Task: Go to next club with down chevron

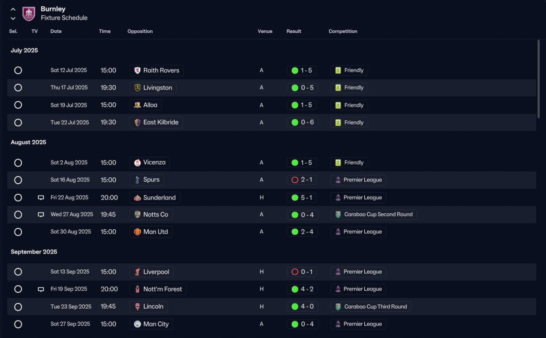Action: pyautogui.click(x=13, y=18)
